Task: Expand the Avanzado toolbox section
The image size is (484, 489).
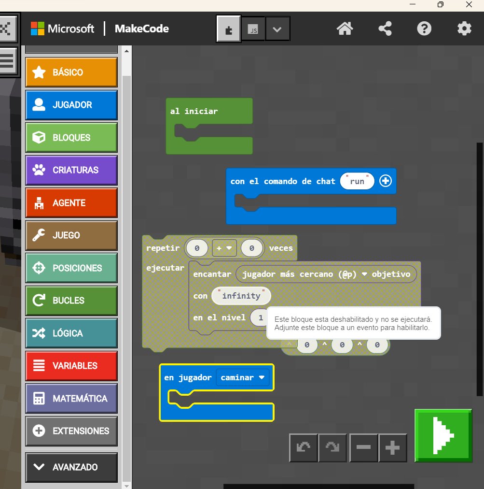Action: point(71,467)
